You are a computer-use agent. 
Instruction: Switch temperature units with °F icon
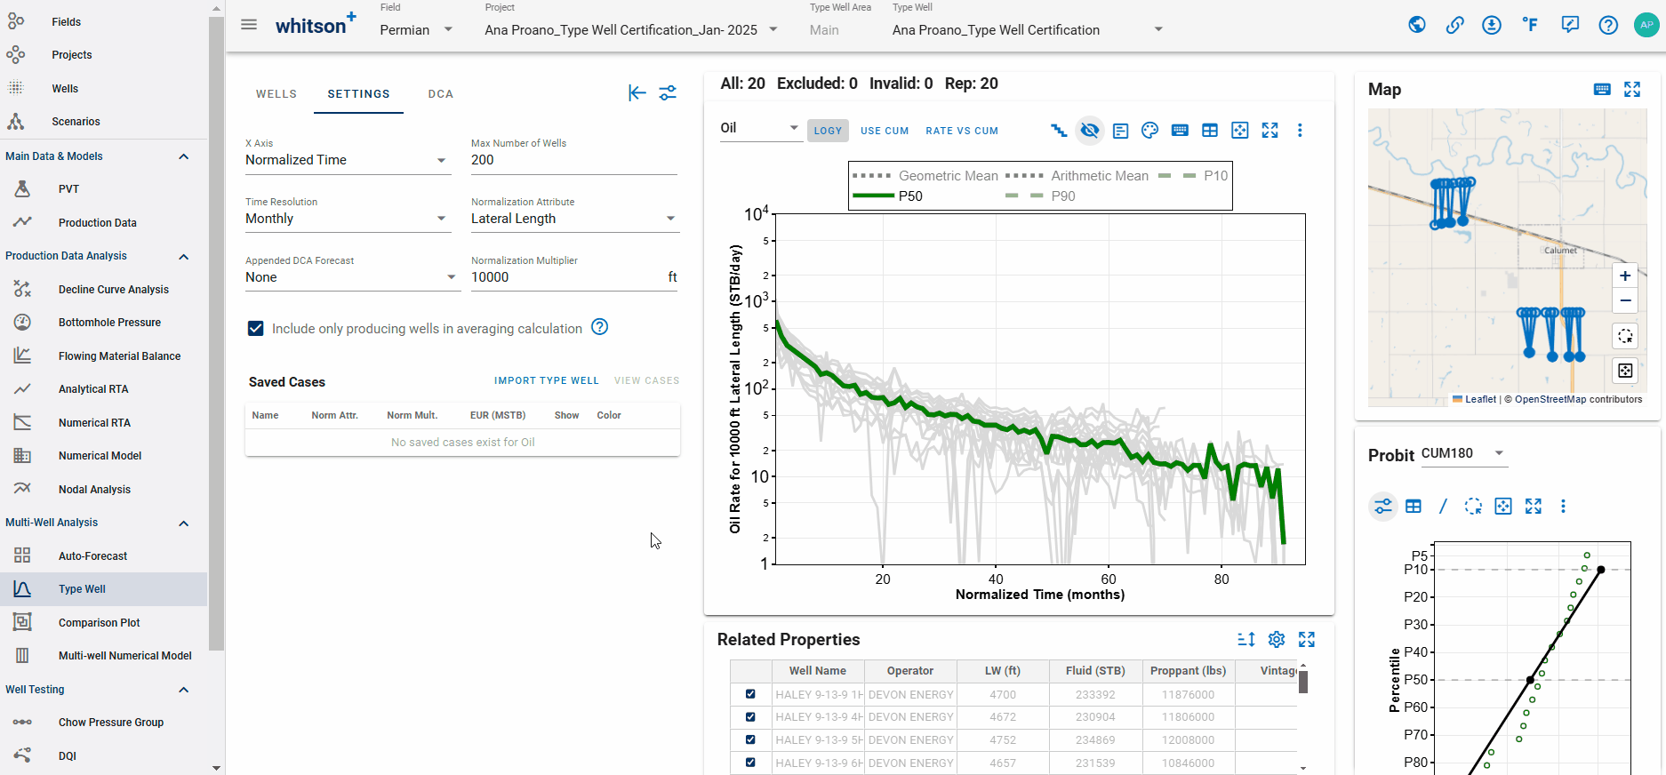point(1530,25)
